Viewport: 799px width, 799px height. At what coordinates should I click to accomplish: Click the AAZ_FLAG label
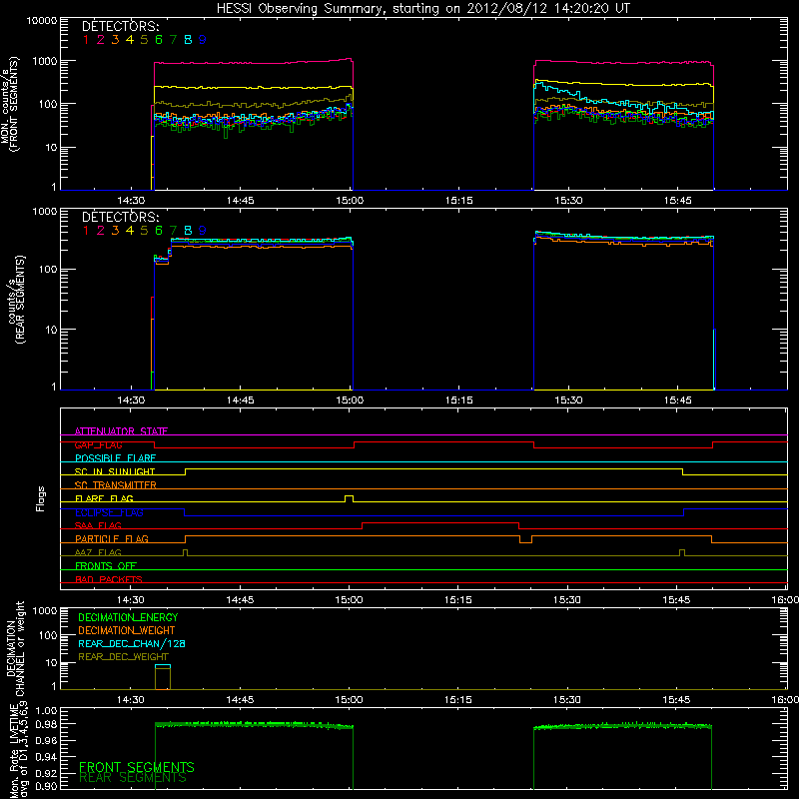(98, 552)
